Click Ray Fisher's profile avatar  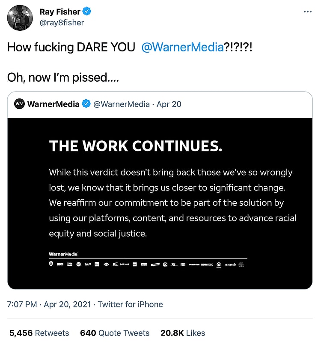tap(20, 18)
